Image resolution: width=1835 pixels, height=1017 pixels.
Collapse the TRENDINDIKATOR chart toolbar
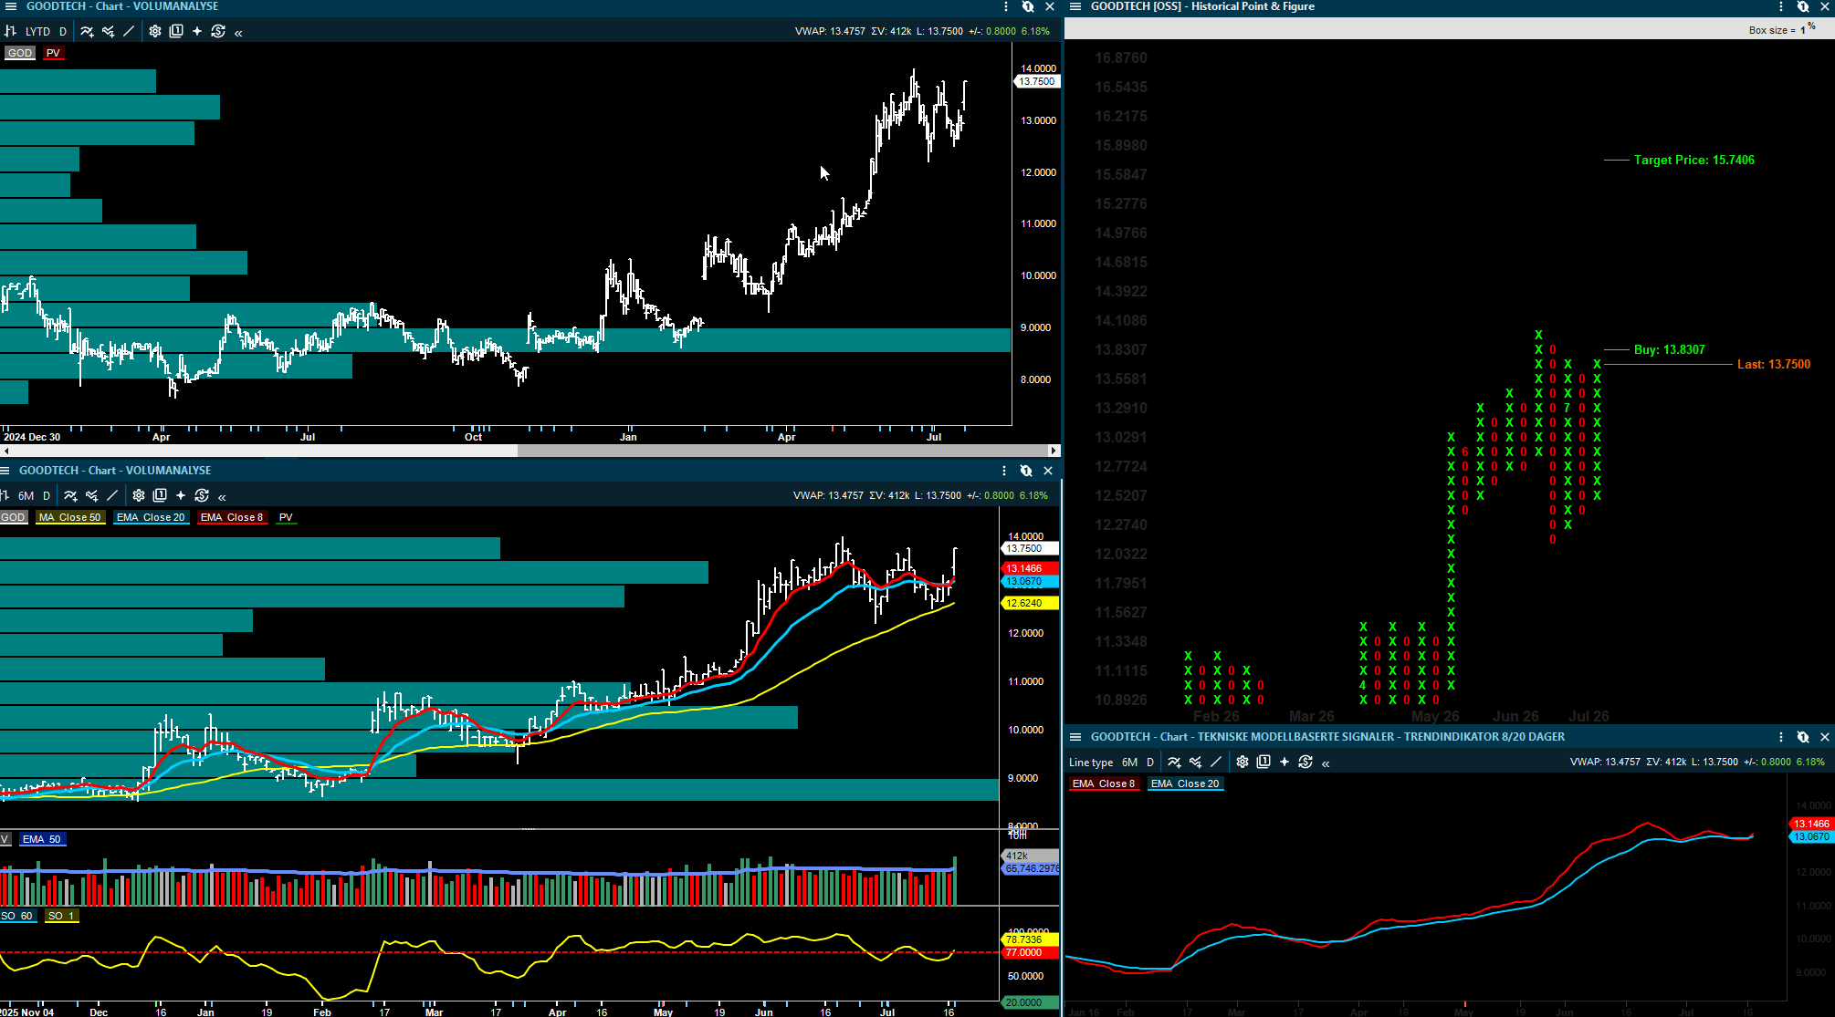[1326, 763]
